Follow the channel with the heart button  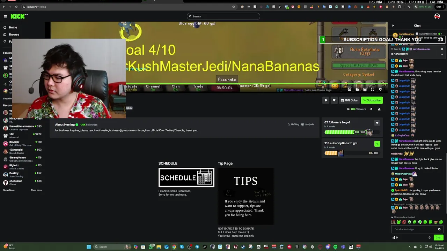pos(334,100)
